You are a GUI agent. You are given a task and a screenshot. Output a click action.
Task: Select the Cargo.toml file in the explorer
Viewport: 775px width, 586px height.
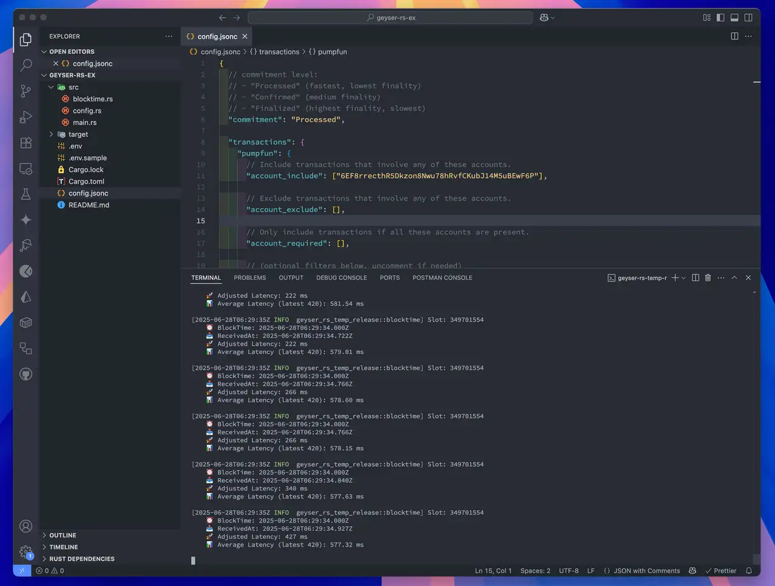87,181
